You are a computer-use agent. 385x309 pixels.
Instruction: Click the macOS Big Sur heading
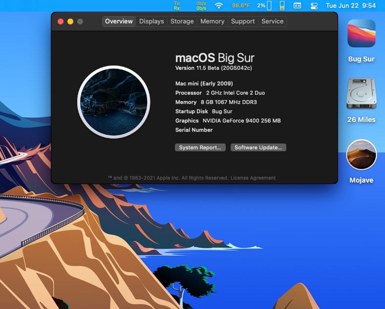point(215,58)
